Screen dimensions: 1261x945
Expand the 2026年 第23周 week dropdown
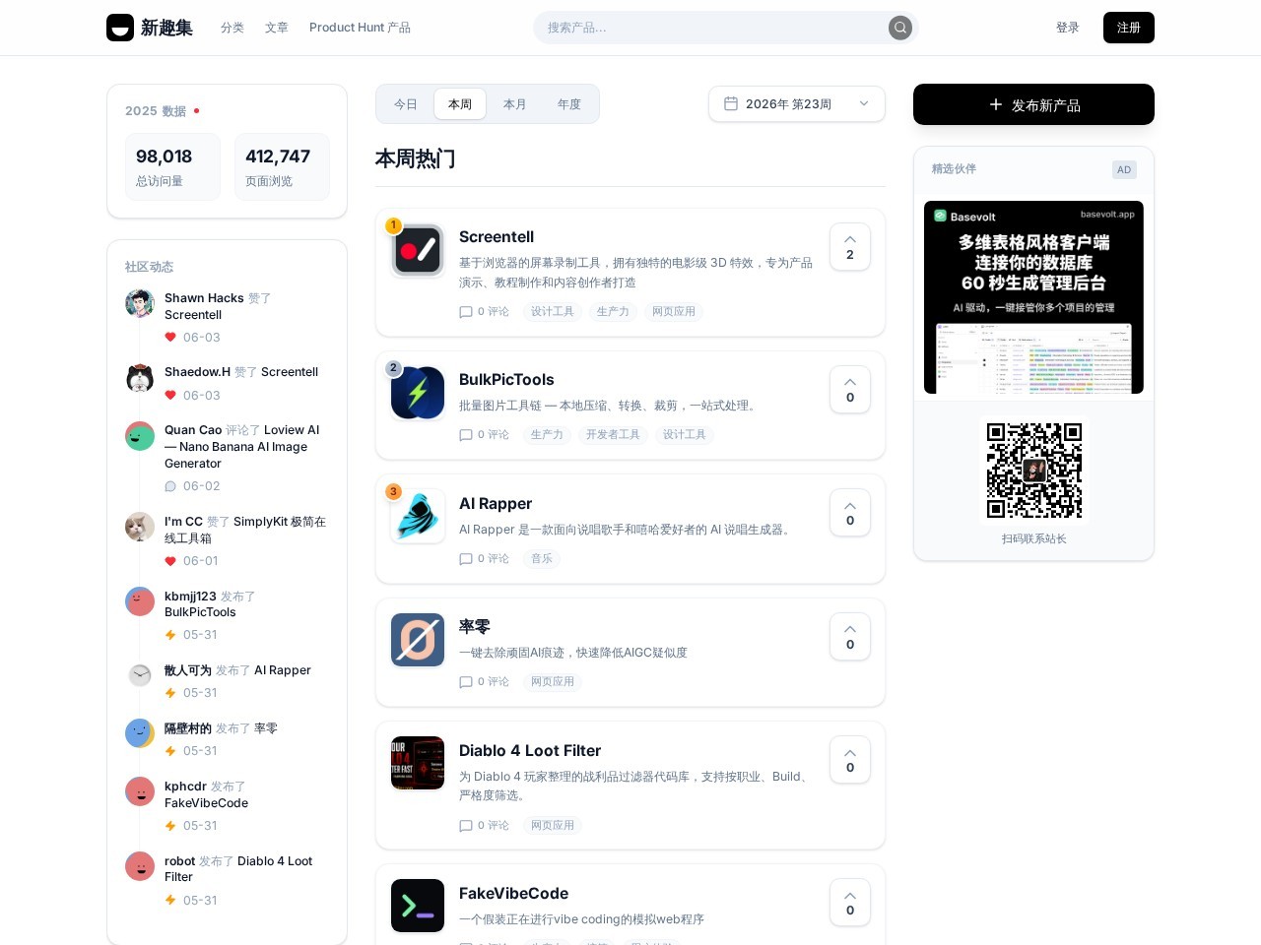pyautogui.click(x=797, y=104)
